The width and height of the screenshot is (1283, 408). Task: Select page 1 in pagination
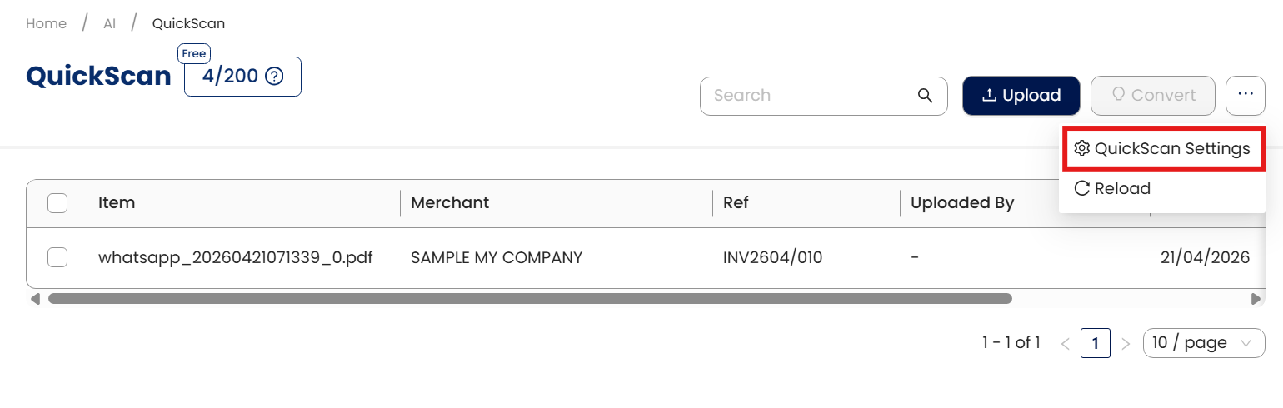[x=1096, y=343]
